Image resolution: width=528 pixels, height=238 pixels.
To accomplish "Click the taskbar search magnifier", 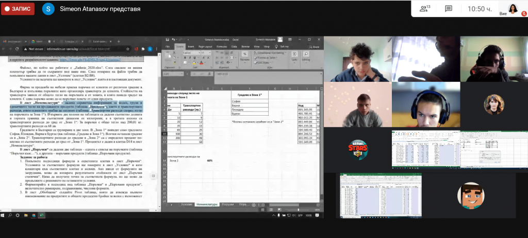I will 10,215.
